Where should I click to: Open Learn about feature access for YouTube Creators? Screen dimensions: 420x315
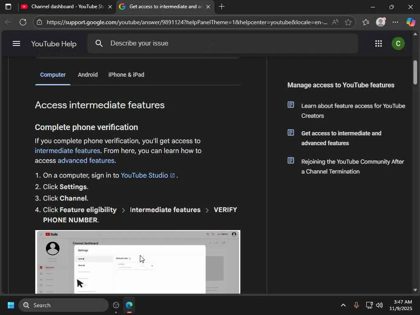tap(353, 111)
